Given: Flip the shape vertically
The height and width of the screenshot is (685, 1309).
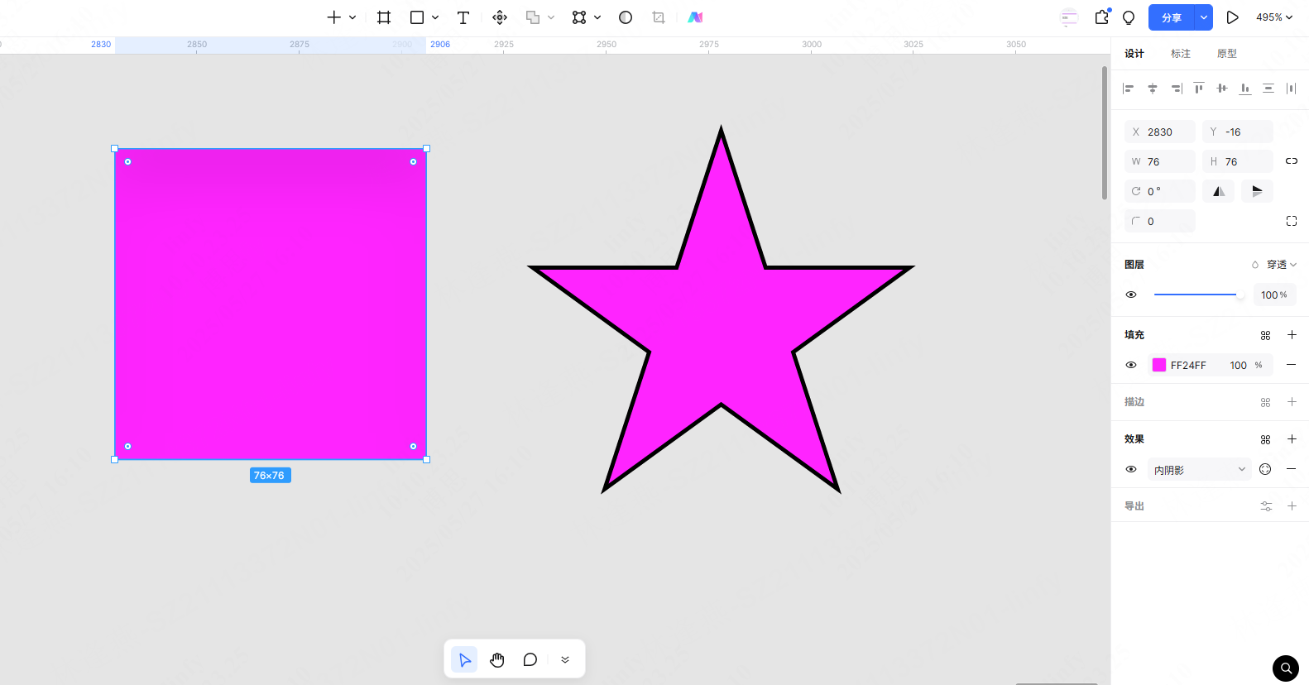Looking at the screenshot, I should (x=1257, y=191).
